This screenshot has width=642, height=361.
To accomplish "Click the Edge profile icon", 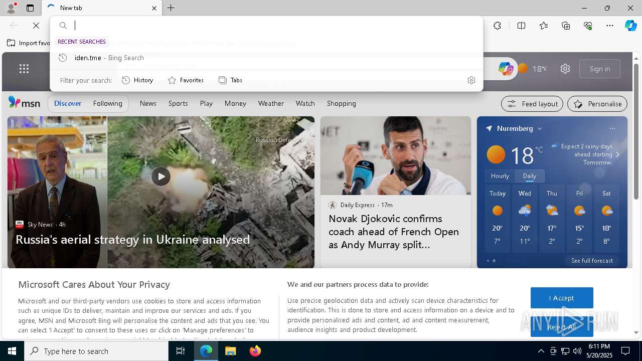I will coord(11,8).
